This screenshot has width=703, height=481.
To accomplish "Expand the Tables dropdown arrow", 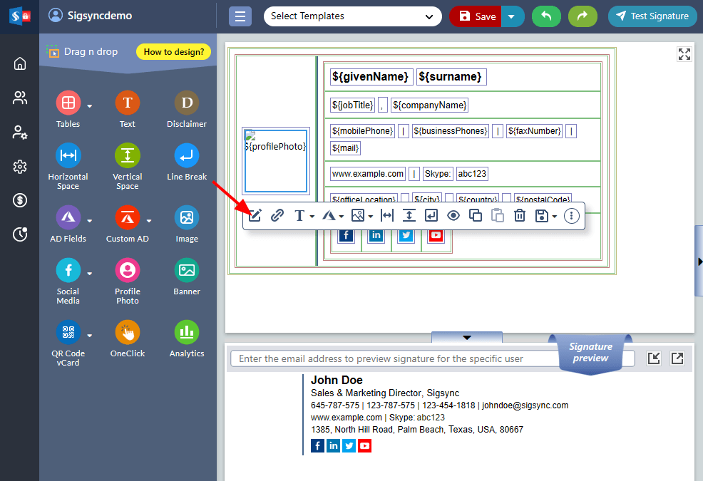I will point(90,106).
